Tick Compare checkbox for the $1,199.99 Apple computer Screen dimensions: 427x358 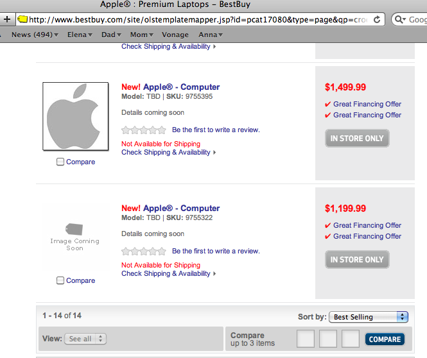60,280
